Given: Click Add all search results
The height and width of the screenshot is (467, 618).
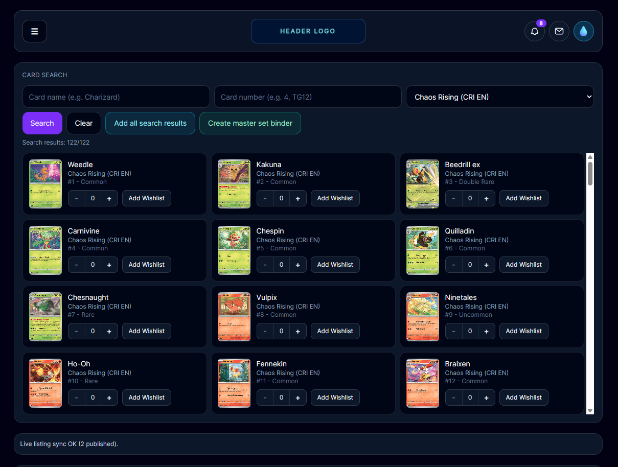Looking at the screenshot, I should tap(150, 123).
